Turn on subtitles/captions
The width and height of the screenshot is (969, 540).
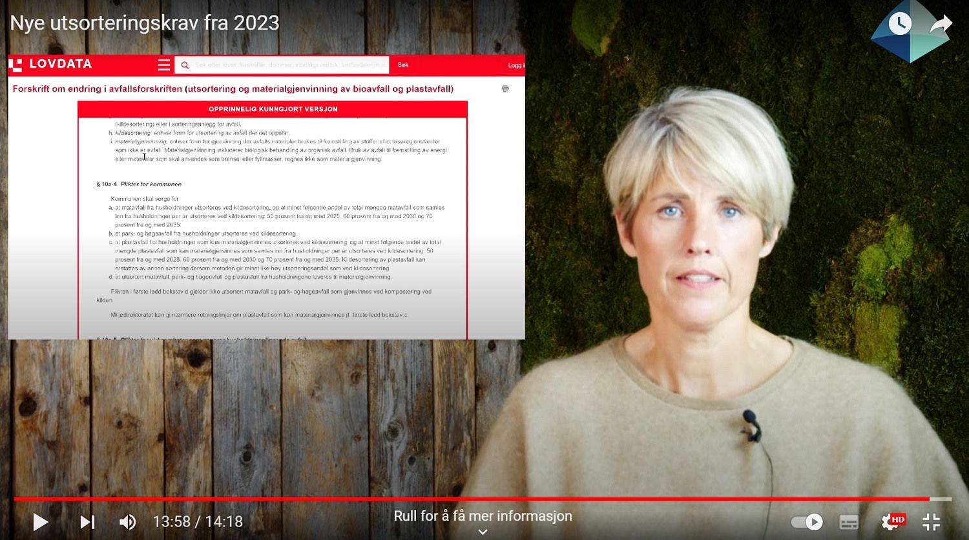(849, 522)
